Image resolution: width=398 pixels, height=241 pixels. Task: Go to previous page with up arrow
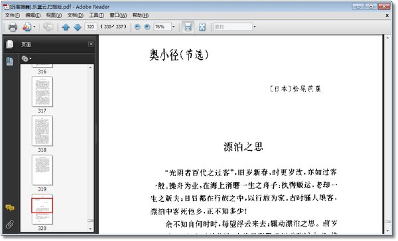(x=66, y=27)
